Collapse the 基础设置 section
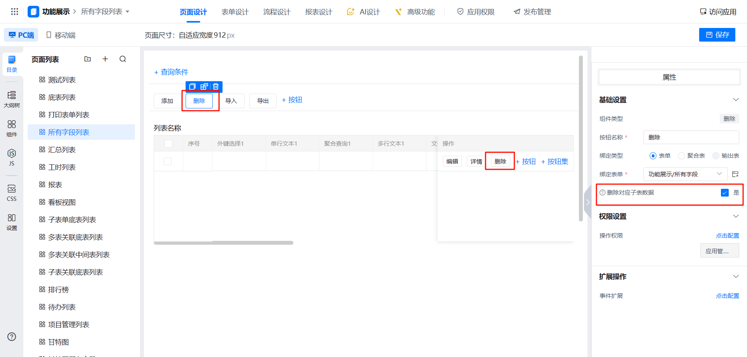Screen dimensions: 747x357 (x=736, y=100)
